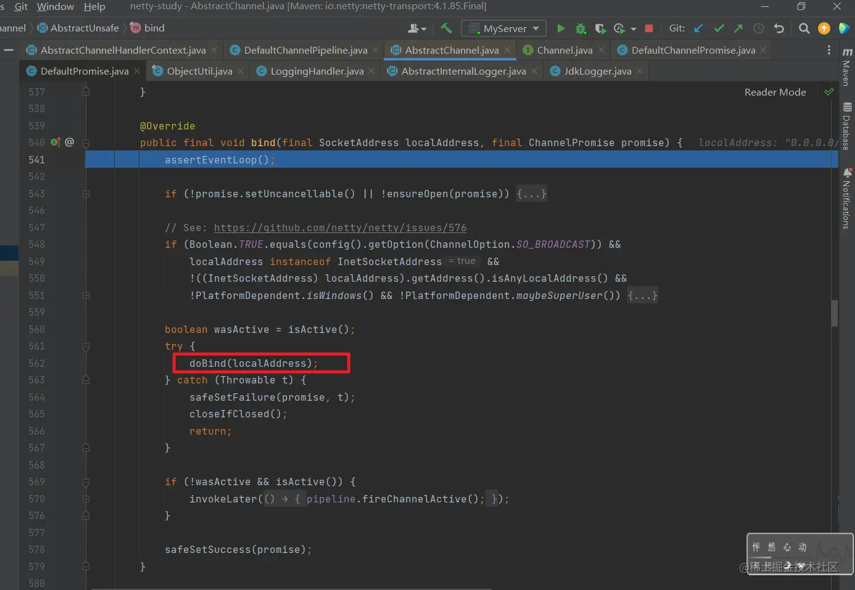Open the Git menu
This screenshot has width=855, height=590.
[21, 6]
